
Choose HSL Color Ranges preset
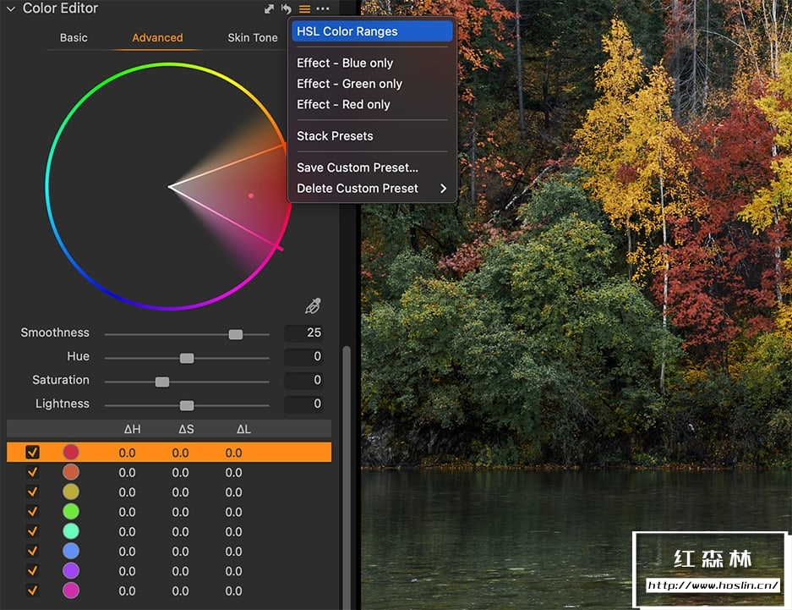pos(347,31)
